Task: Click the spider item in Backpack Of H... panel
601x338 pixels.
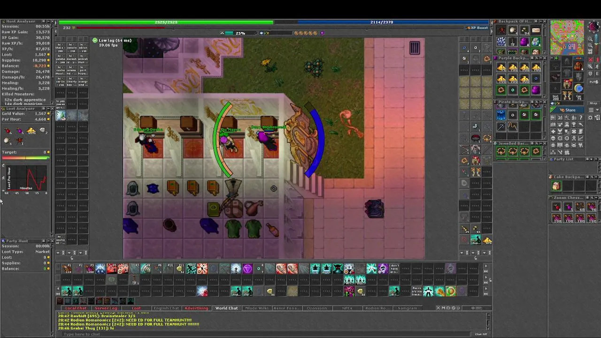Action: pos(501,31)
